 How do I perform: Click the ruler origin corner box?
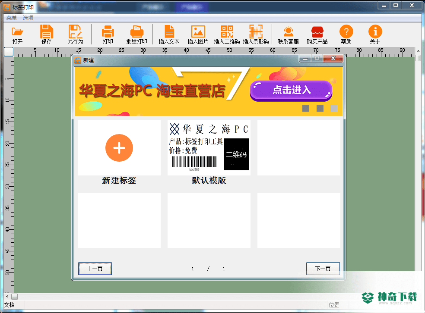(9, 52)
